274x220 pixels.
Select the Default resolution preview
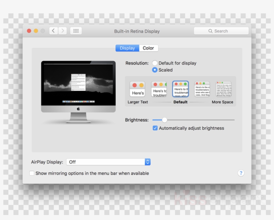coord(180,88)
